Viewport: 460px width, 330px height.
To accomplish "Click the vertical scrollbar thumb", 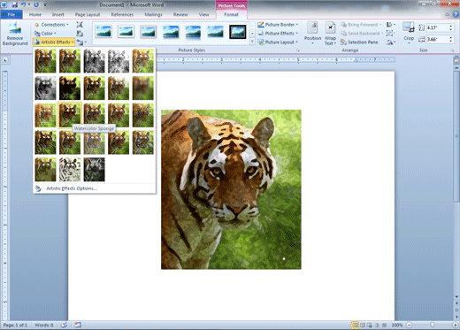I will tap(456, 136).
